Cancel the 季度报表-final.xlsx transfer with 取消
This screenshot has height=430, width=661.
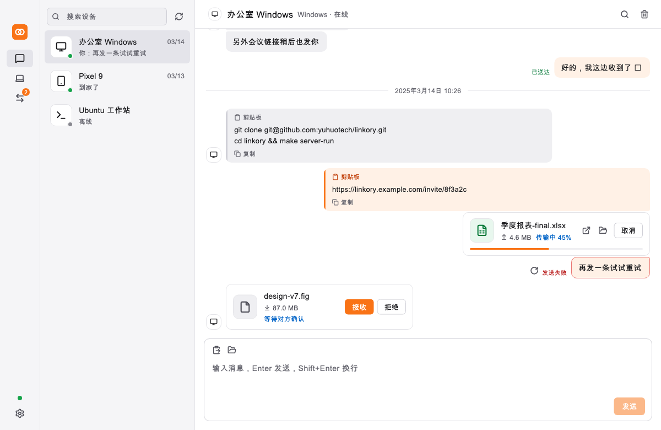pos(629,230)
